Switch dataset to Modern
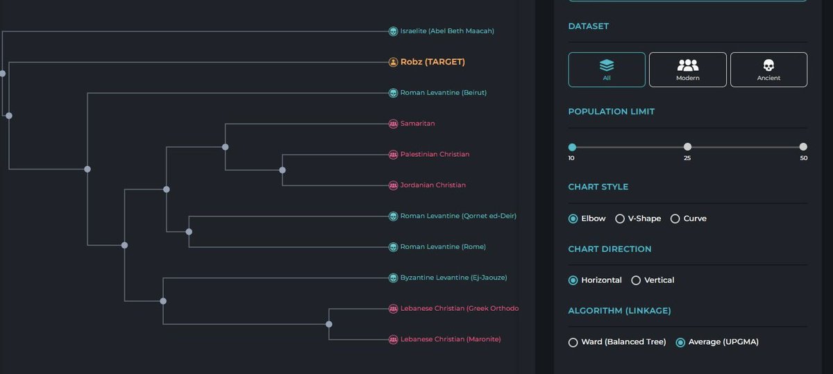 click(688, 69)
